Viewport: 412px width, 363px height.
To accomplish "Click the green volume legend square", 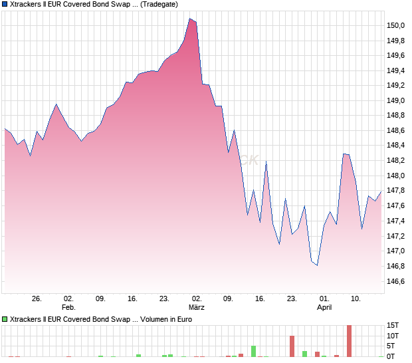I will pyautogui.click(x=5, y=320).
